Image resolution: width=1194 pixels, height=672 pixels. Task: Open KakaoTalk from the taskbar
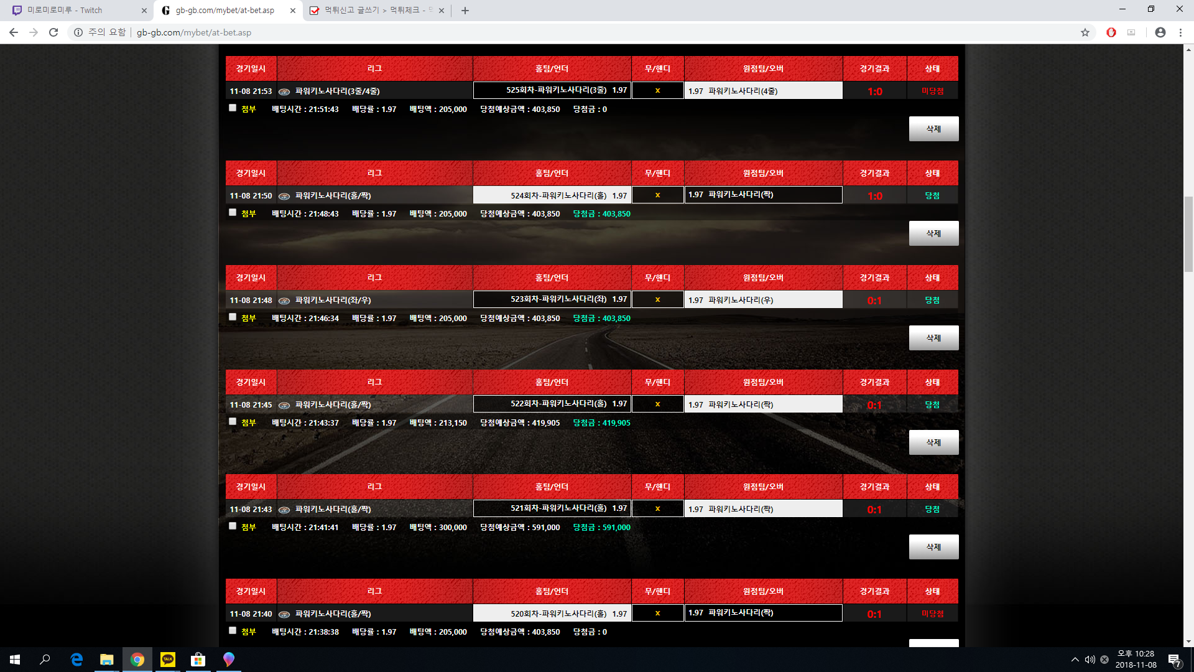click(168, 660)
